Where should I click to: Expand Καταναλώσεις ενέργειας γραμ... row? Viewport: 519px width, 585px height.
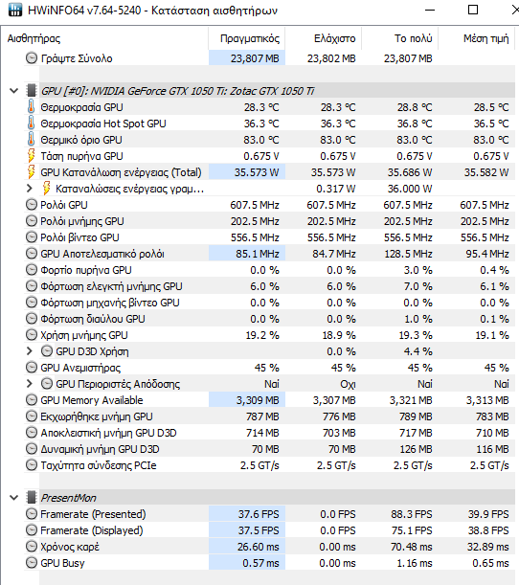30,189
